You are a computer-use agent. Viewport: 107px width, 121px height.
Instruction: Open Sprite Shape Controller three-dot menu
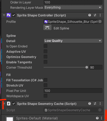click(x=100, y=15)
